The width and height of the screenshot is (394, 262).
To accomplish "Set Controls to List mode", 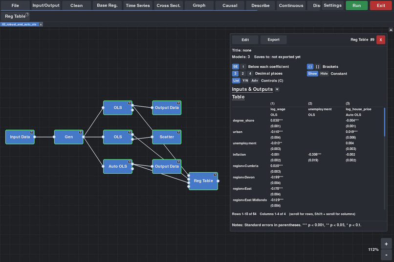I will (x=236, y=81).
